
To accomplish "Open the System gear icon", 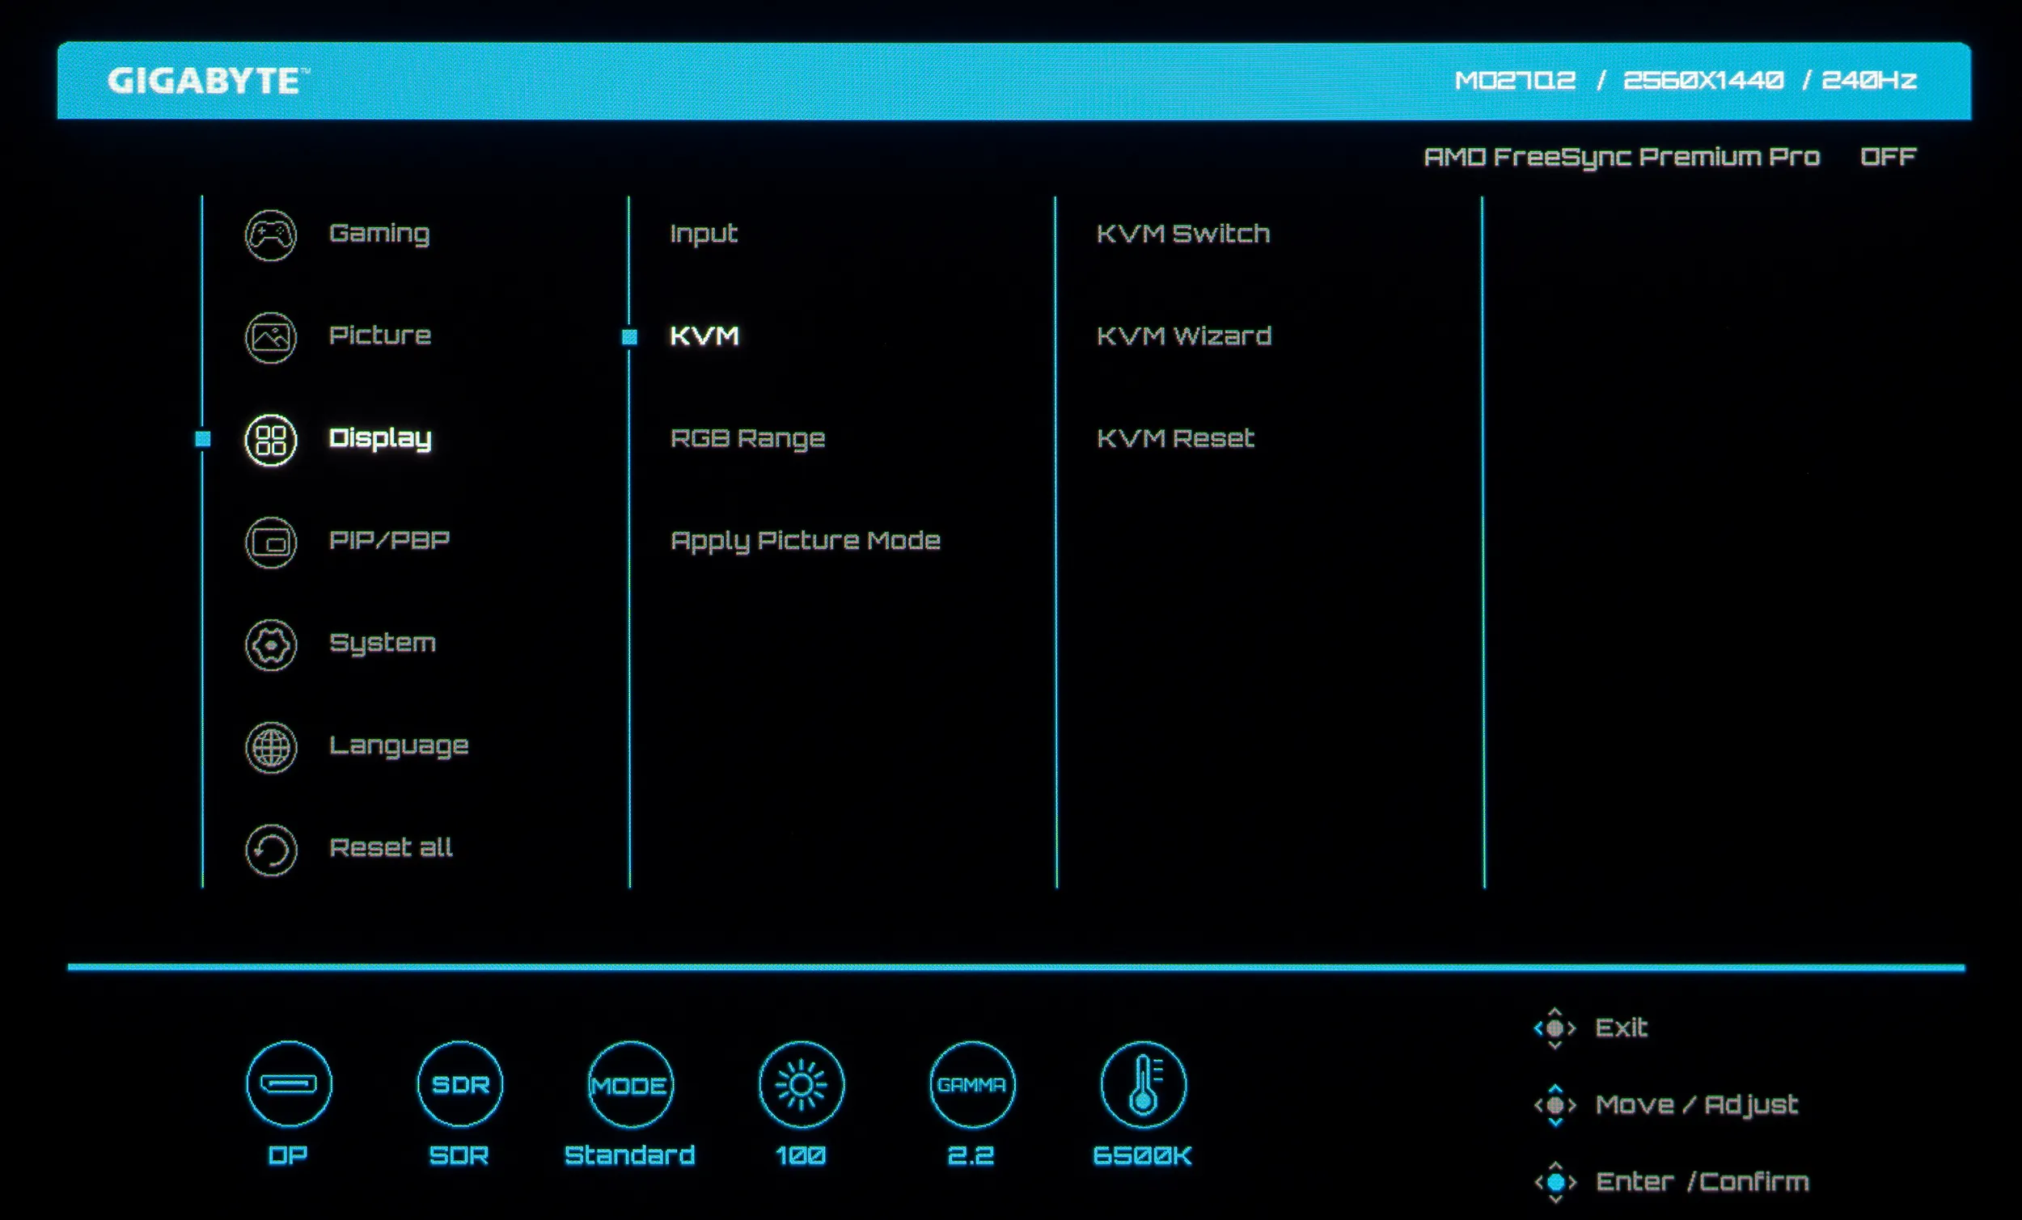I will click(x=271, y=645).
